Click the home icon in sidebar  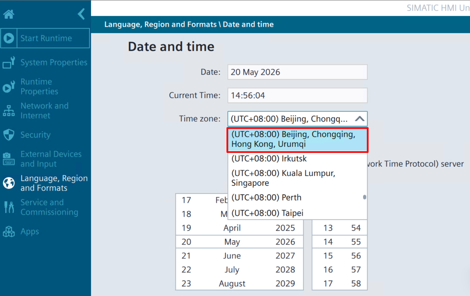pos(9,14)
